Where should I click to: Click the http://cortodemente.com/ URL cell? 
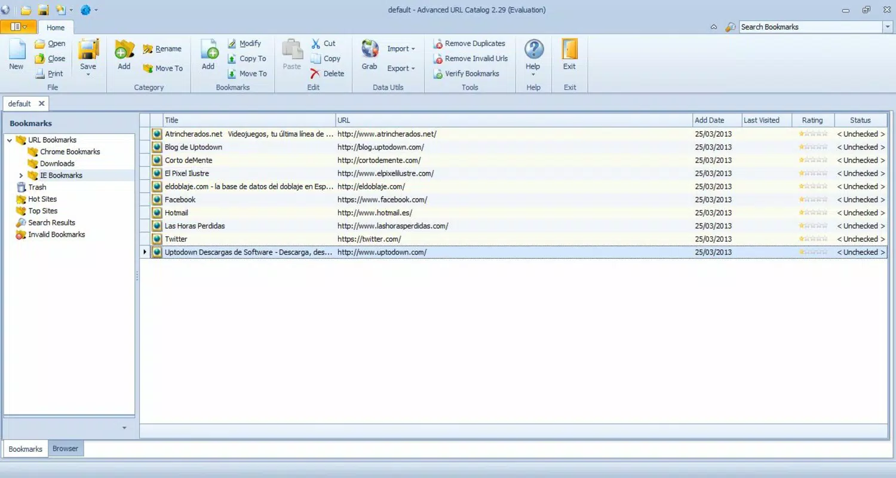(514, 160)
